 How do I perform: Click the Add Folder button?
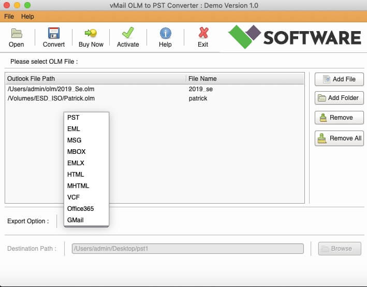coord(339,98)
